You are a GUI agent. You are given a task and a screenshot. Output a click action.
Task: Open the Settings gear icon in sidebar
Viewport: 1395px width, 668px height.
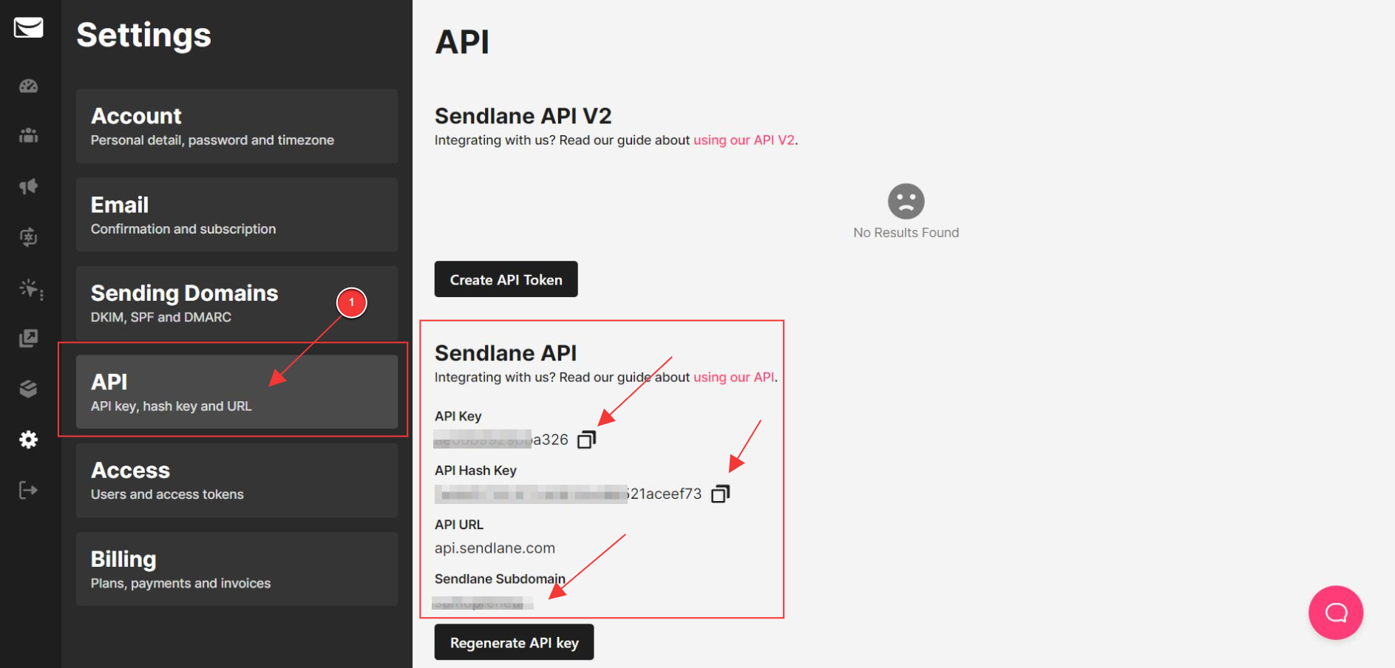click(x=28, y=440)
